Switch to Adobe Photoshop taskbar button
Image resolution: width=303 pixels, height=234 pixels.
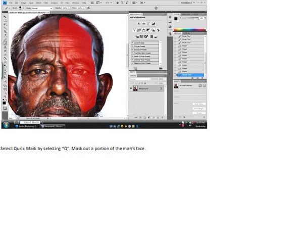point(26,126)
